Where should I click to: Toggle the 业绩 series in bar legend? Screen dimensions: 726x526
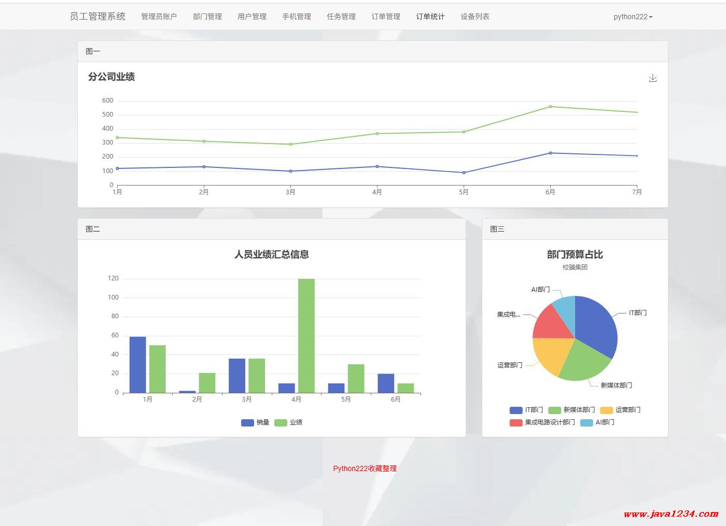(x=288, y=422)
